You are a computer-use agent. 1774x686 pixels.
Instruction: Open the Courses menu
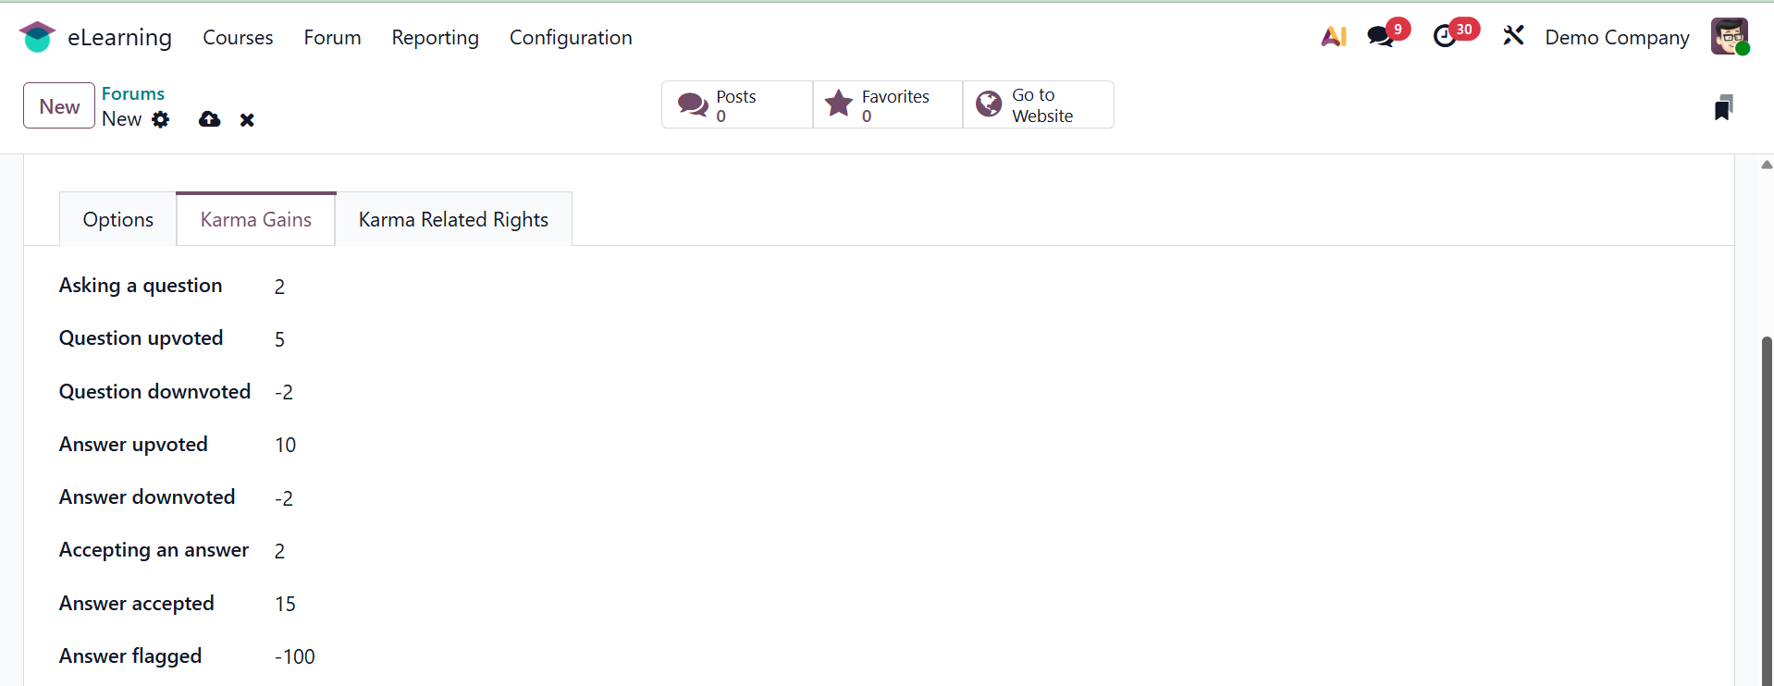point(238,38)
